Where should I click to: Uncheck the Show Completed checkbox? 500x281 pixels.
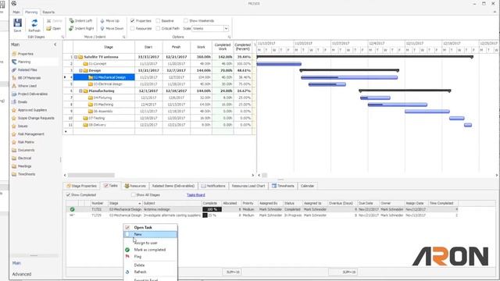pos(68,194)
